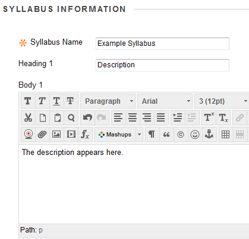The height and width of the screenshot is (239, 249).
Task: Click inside the Body 1 text area
Action: [x=134, y=184]
